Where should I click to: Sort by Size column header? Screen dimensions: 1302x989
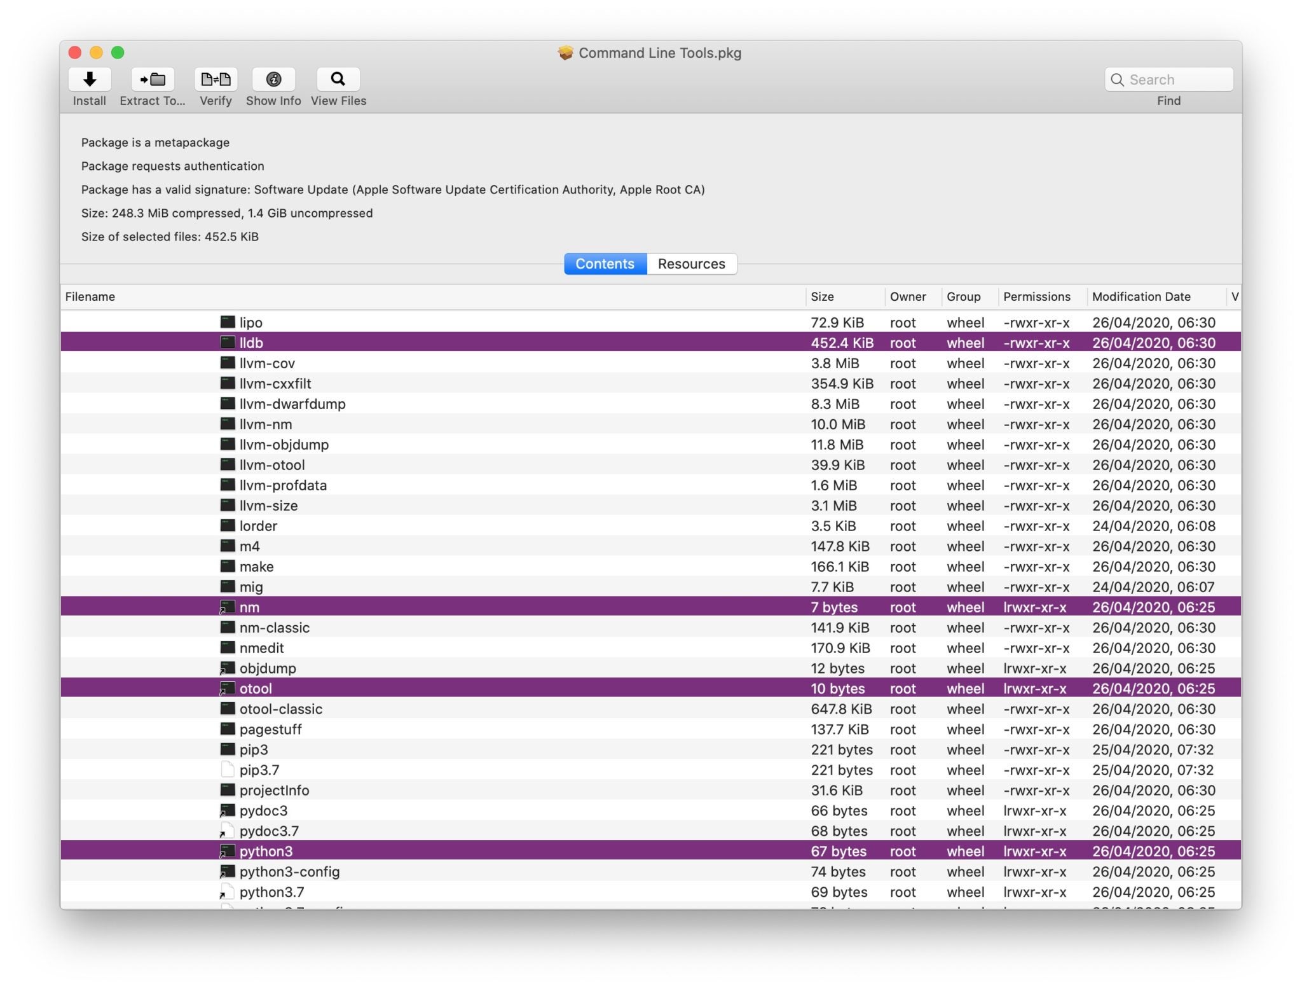822,297
